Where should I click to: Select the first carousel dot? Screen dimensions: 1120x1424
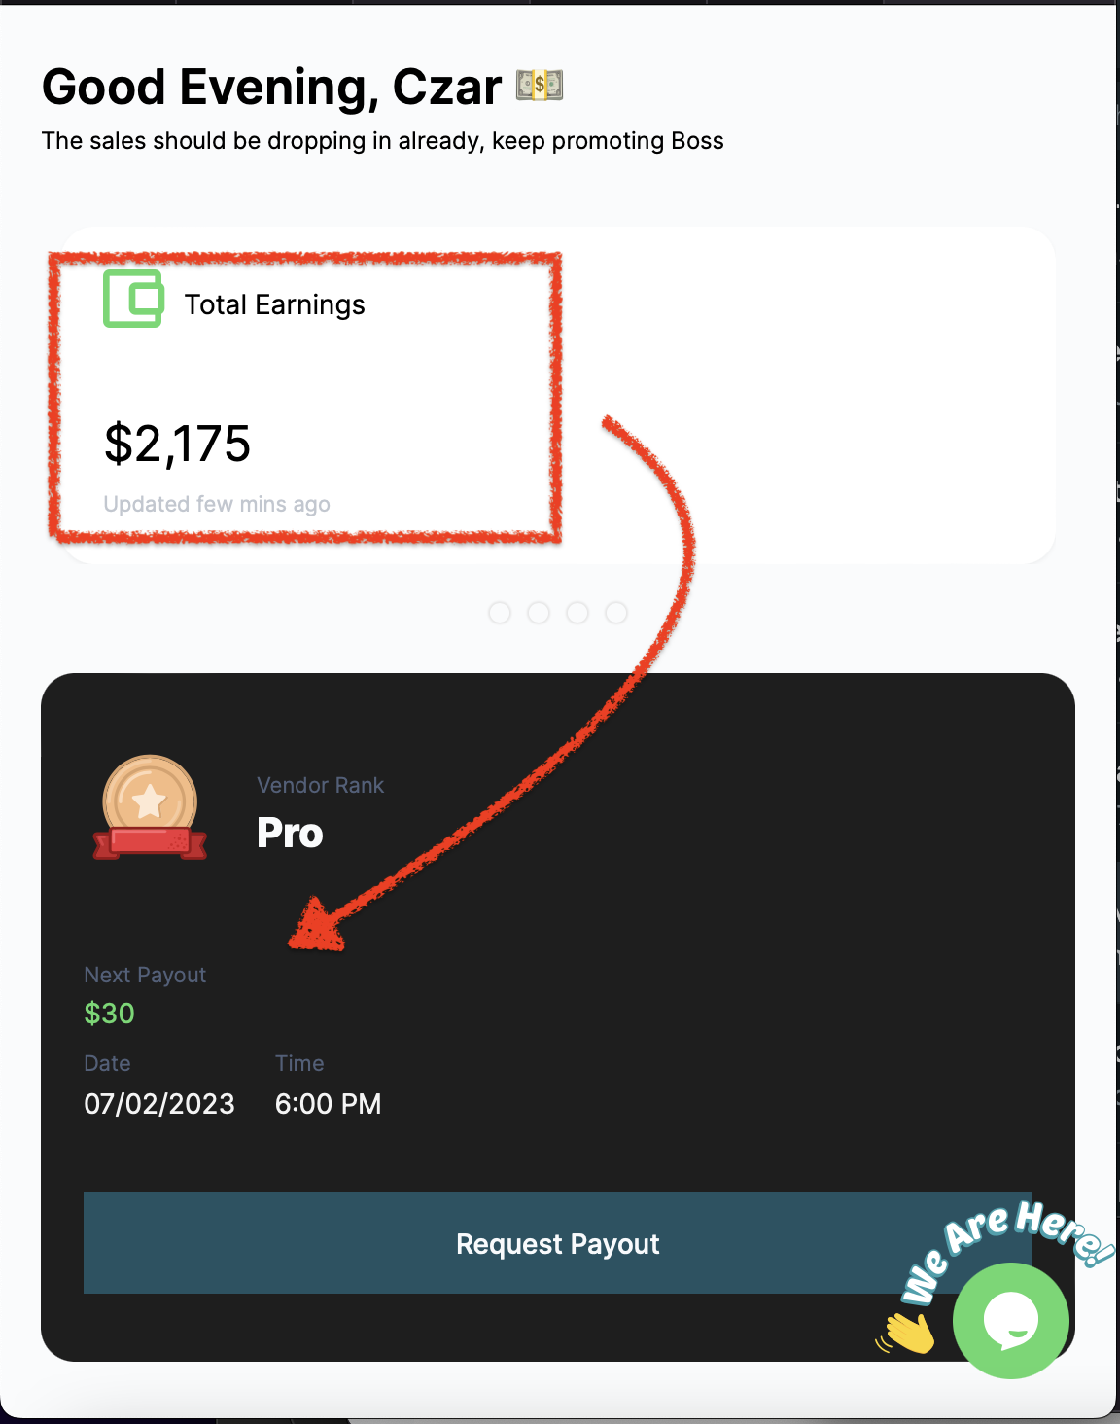click(500, 613)
